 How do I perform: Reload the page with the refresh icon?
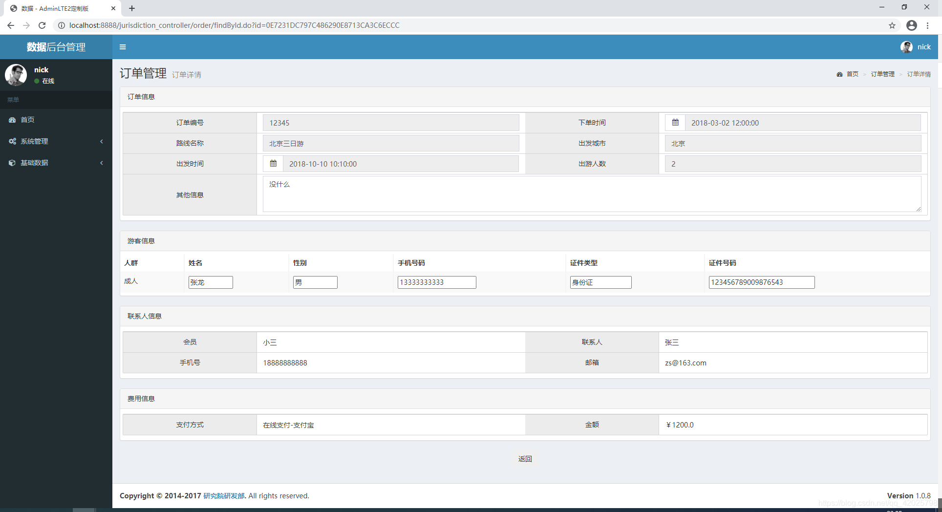click(x=42, y=25)
